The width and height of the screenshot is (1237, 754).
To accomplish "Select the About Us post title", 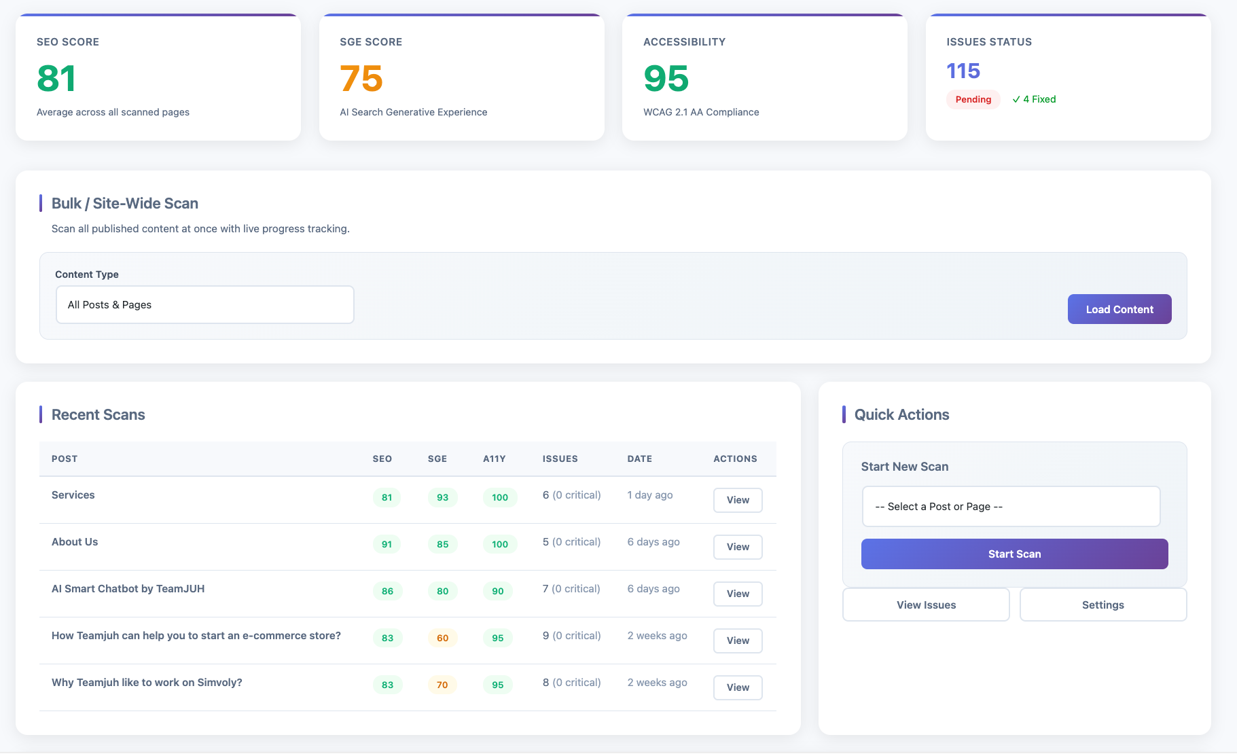I will (75, 542).
